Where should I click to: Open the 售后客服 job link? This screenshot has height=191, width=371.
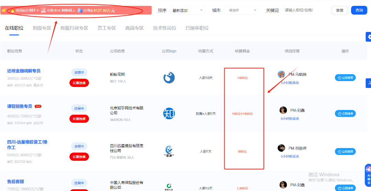tap(15, 182)
